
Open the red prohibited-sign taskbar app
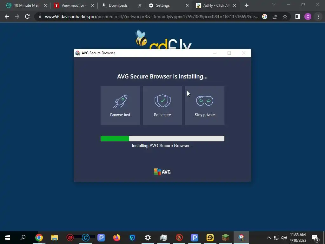click(179, 238)
